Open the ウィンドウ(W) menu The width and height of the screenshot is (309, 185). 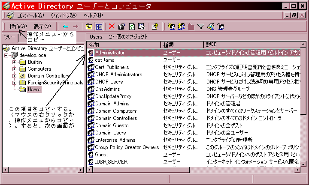[64, 15]
